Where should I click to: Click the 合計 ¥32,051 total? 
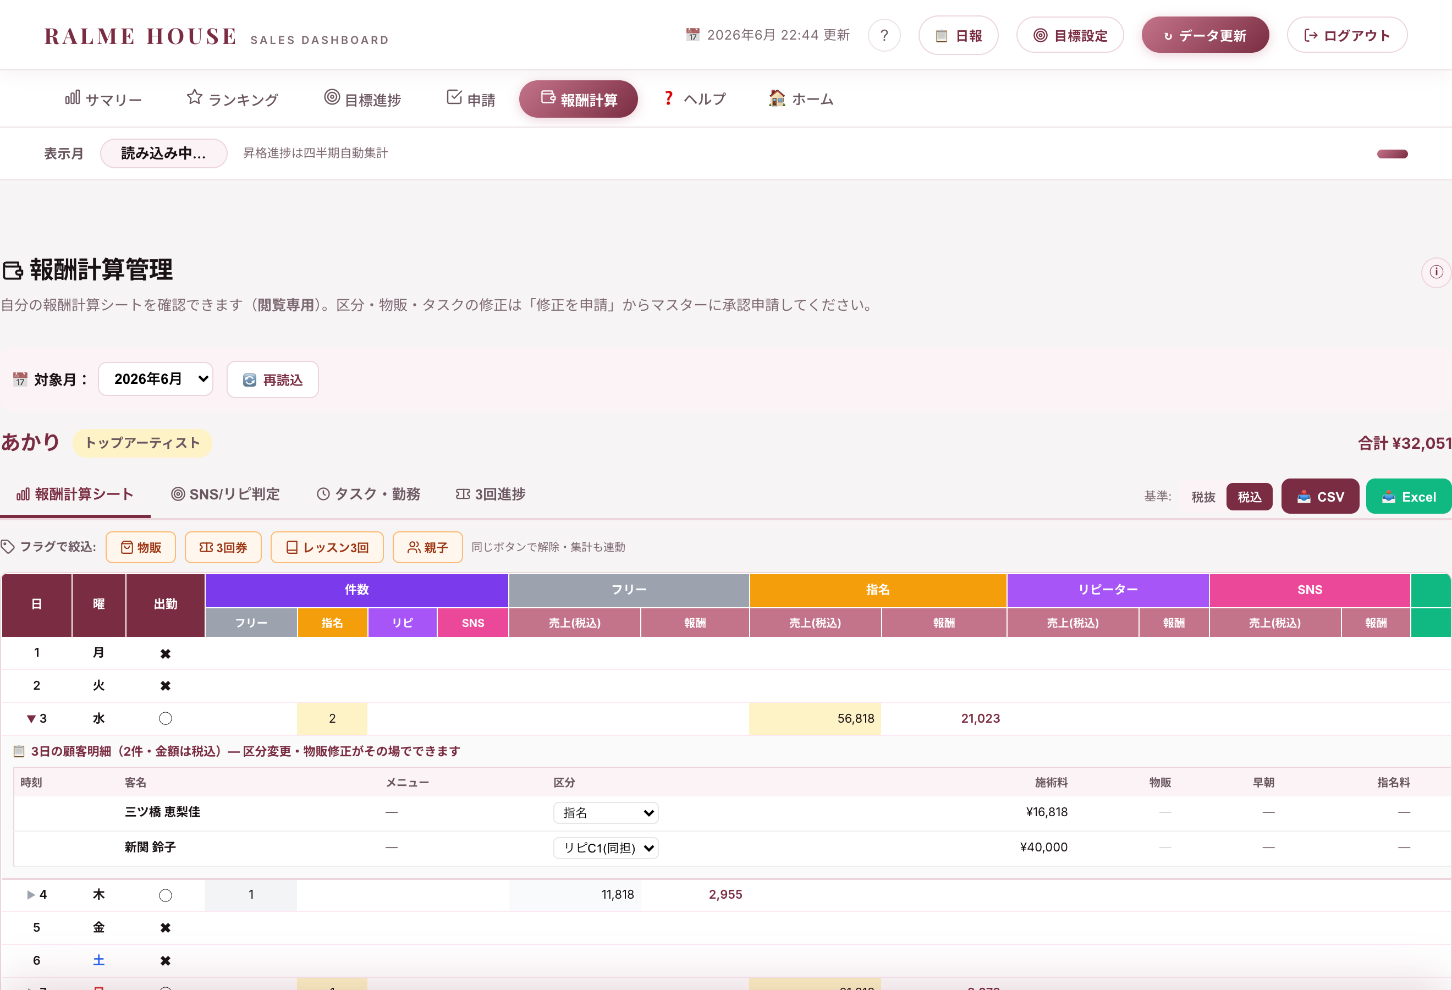coord(1405,443)
